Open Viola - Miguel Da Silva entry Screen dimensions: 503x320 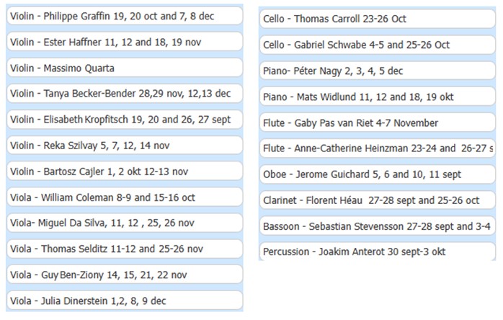point(125,223)
